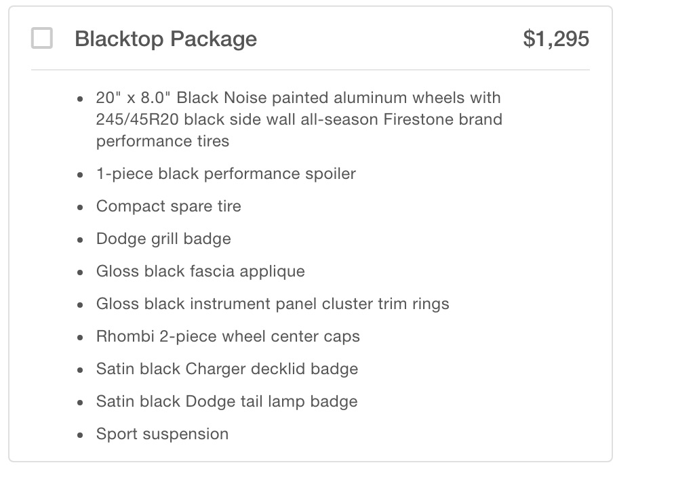Click the bullet before Gloss black fascia applique
Viewport: 674px width, 484px height.
tap(81, 272)
